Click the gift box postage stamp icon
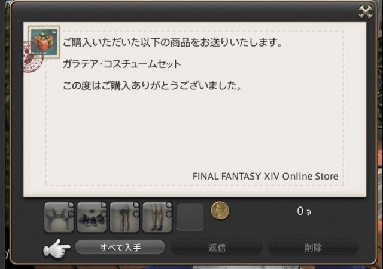 tap(44, 42)
